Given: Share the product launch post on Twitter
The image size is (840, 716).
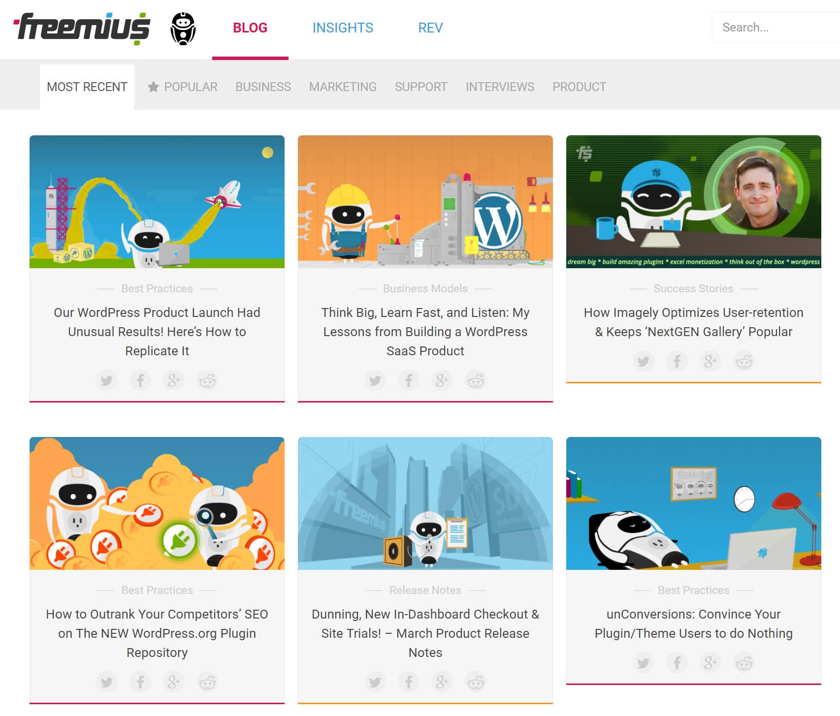Looking at the screenshot, I should [107, 380].
